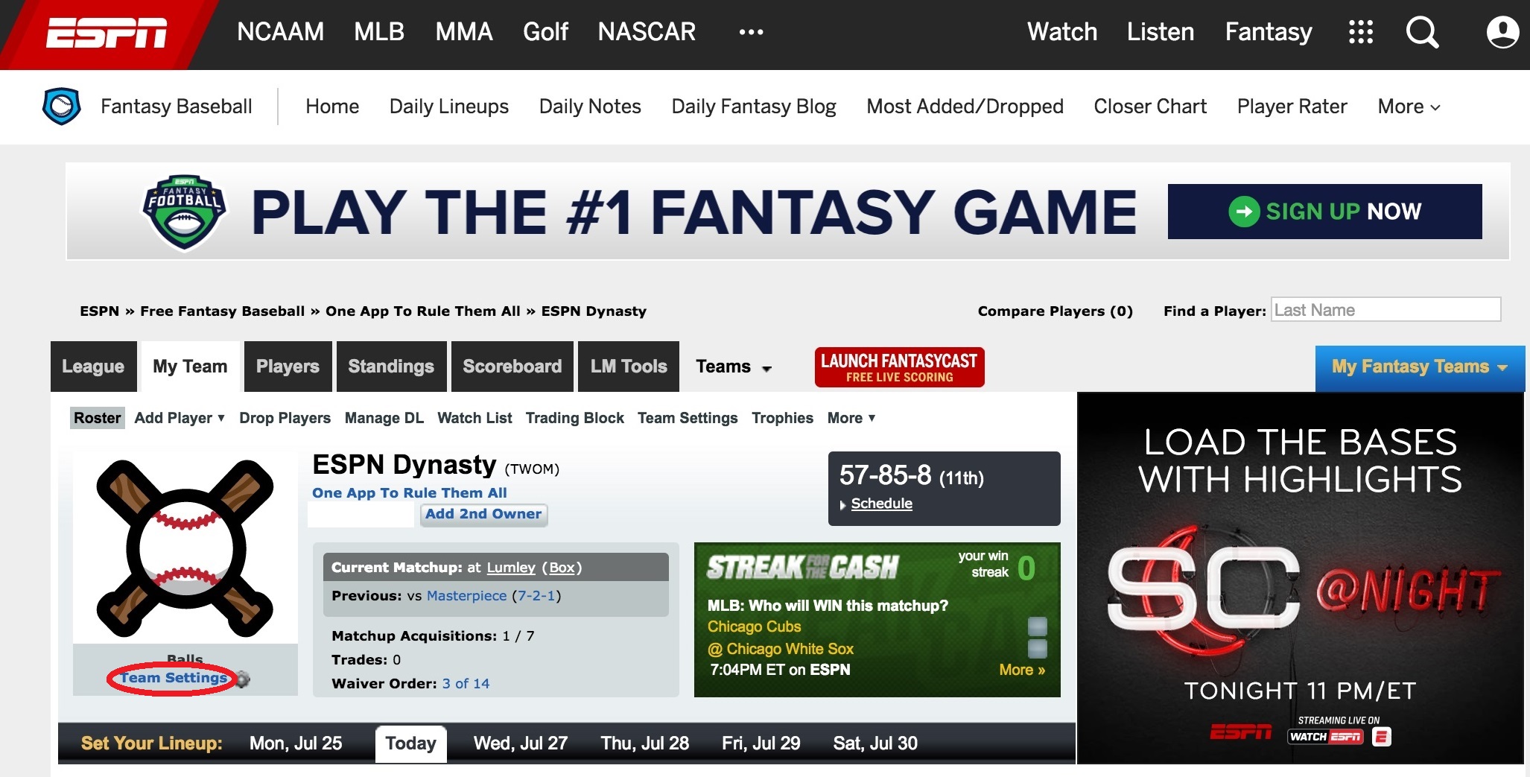Click the green arrow Sign Up icon
Viewport: 1530px width, 777px height.
point(1244,212)
